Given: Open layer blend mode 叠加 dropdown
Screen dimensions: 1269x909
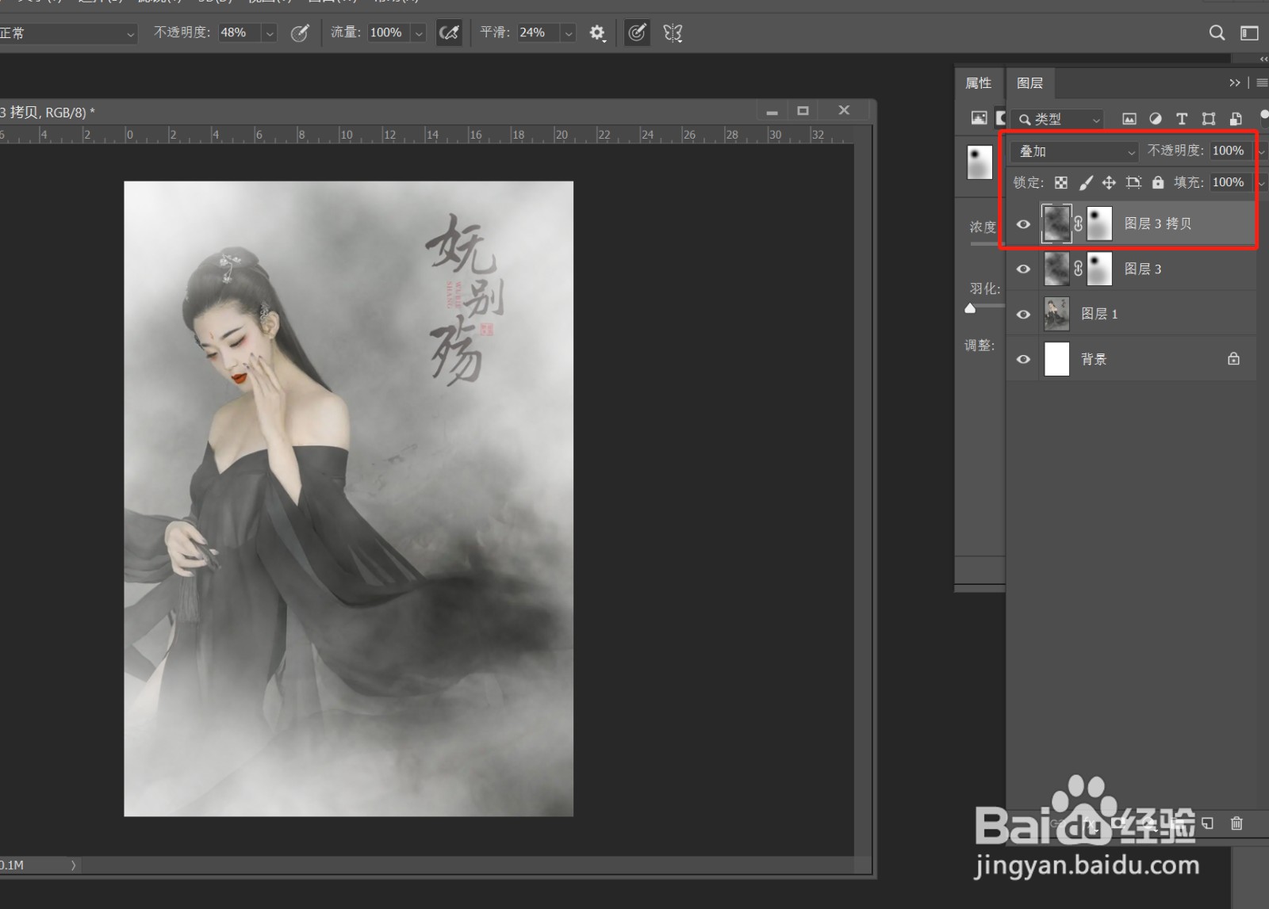Looking at the screenshot, I should 1075,151.
